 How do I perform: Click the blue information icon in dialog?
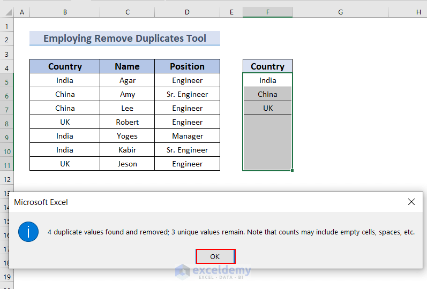click(28, 232)
